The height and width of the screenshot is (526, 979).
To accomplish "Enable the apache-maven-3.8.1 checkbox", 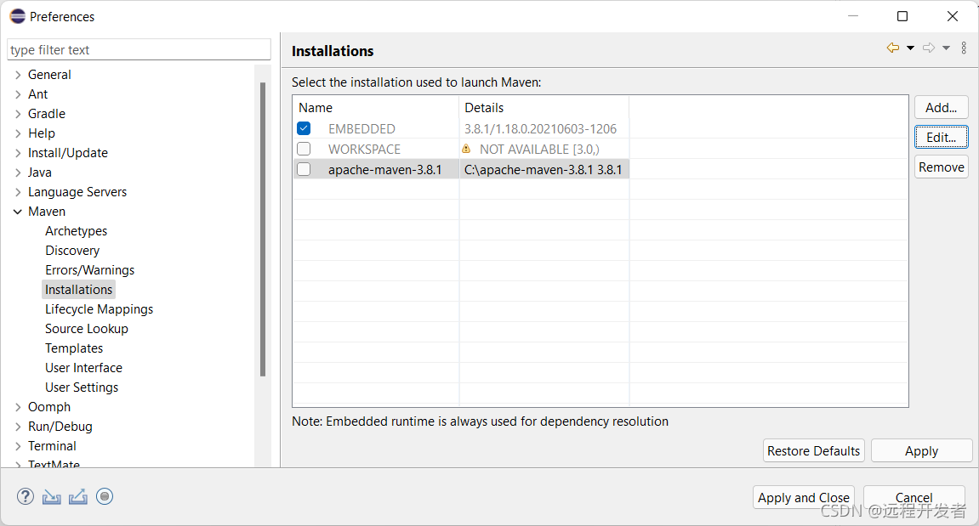I will 304,170.
